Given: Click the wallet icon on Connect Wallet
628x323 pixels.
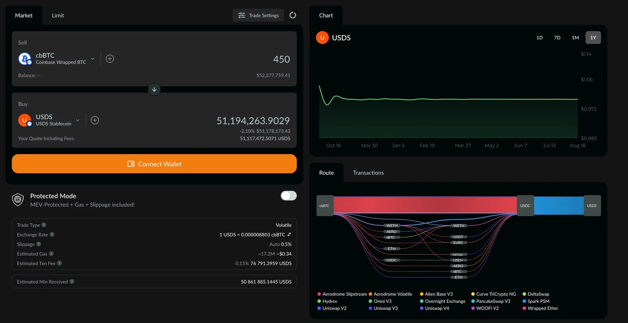Looking at the screenshot, I should click(131, 164).
